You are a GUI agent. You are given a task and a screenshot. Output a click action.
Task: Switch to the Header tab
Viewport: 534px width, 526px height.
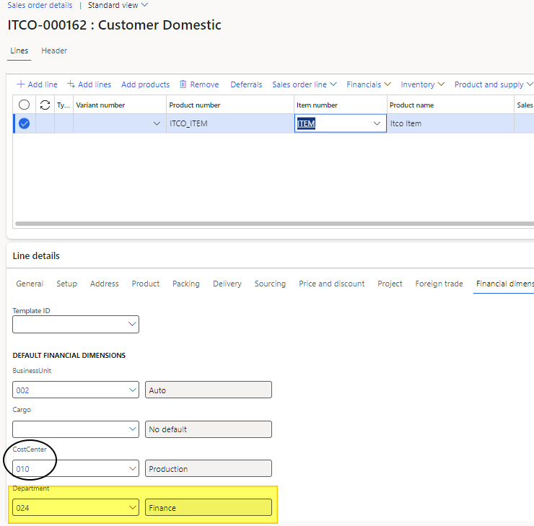(54, 51)
